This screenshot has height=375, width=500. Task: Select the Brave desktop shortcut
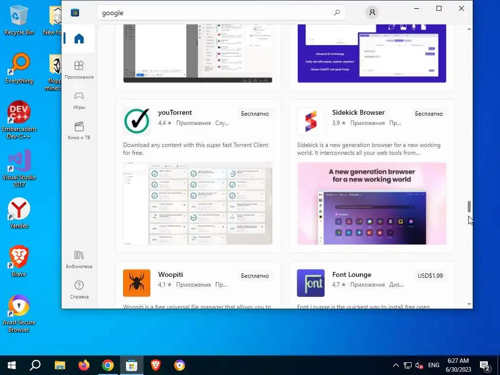click(19, 262)
